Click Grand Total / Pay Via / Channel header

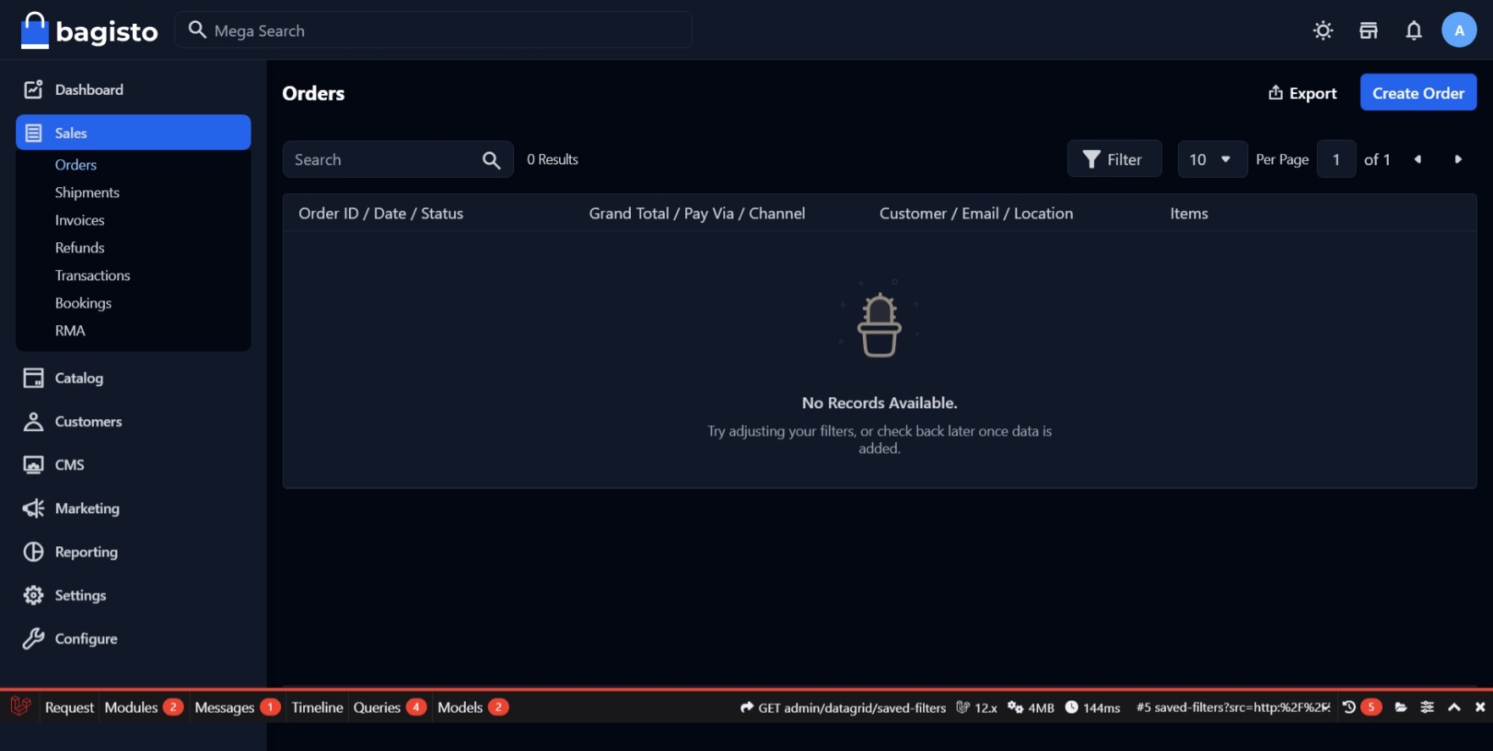click(697, 213)
